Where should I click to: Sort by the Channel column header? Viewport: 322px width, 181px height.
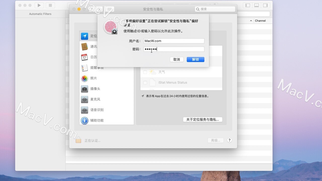pos(260,21)
